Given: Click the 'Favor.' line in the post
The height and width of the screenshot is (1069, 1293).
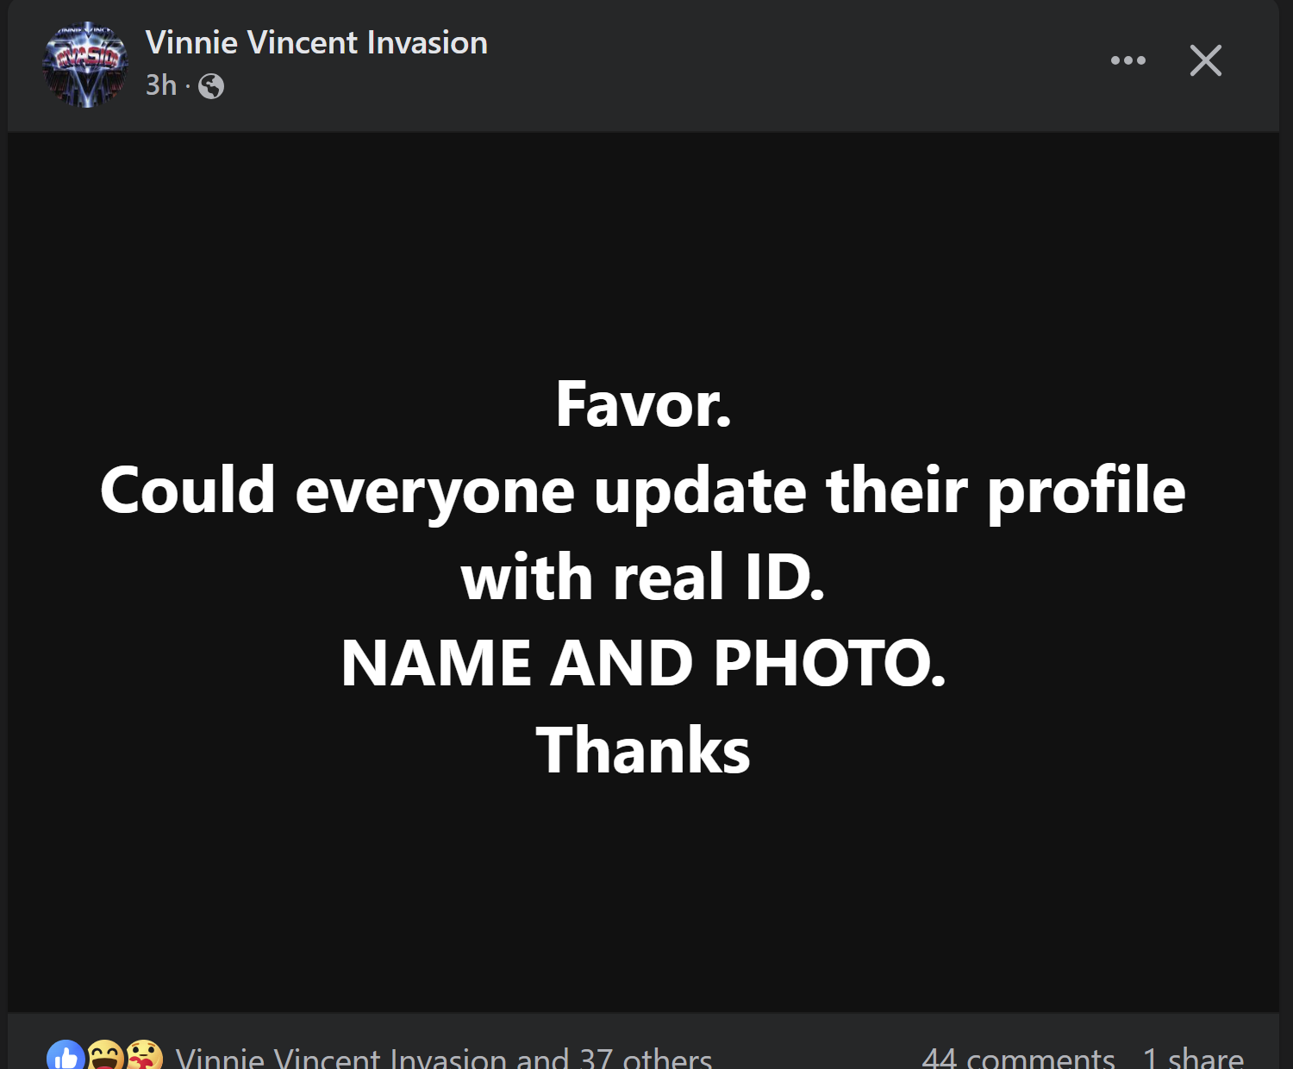Looking at the screenshot, I should pyautogui.click(x=643, y=404).
